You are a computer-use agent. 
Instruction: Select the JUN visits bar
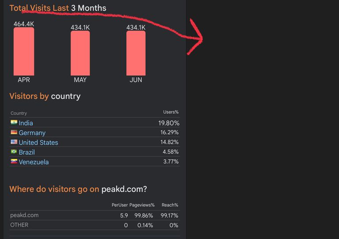pyautogui.click(x=136, y=53)
